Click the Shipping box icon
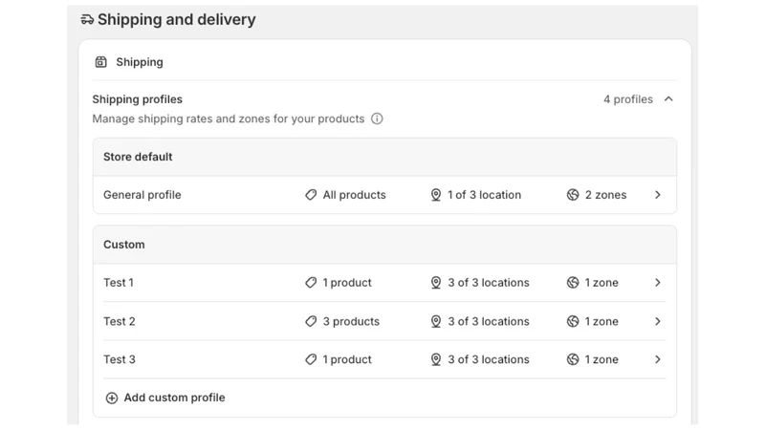Screen dimensions: 765x430 tap(101, 62)
